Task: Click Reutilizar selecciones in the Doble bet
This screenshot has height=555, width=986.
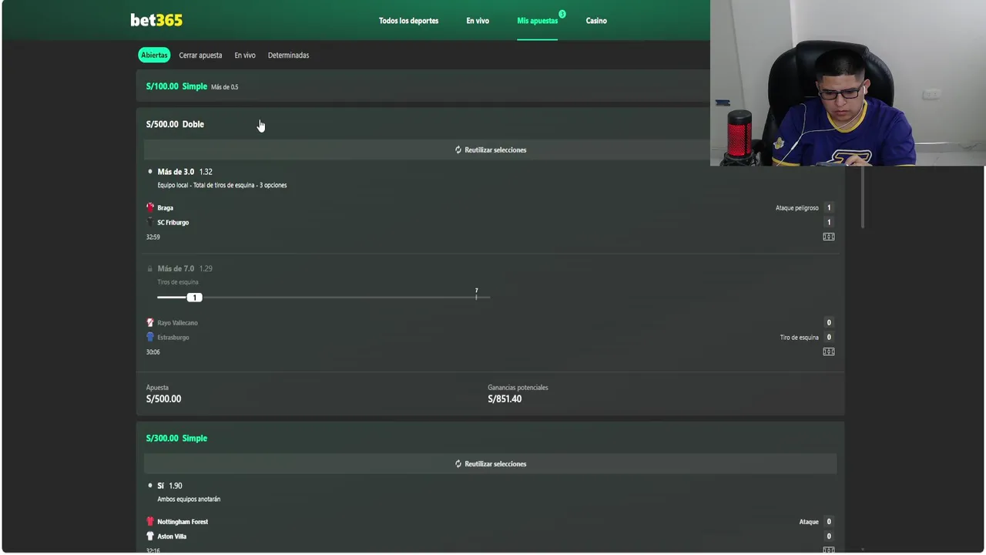Action: [490, 150]
